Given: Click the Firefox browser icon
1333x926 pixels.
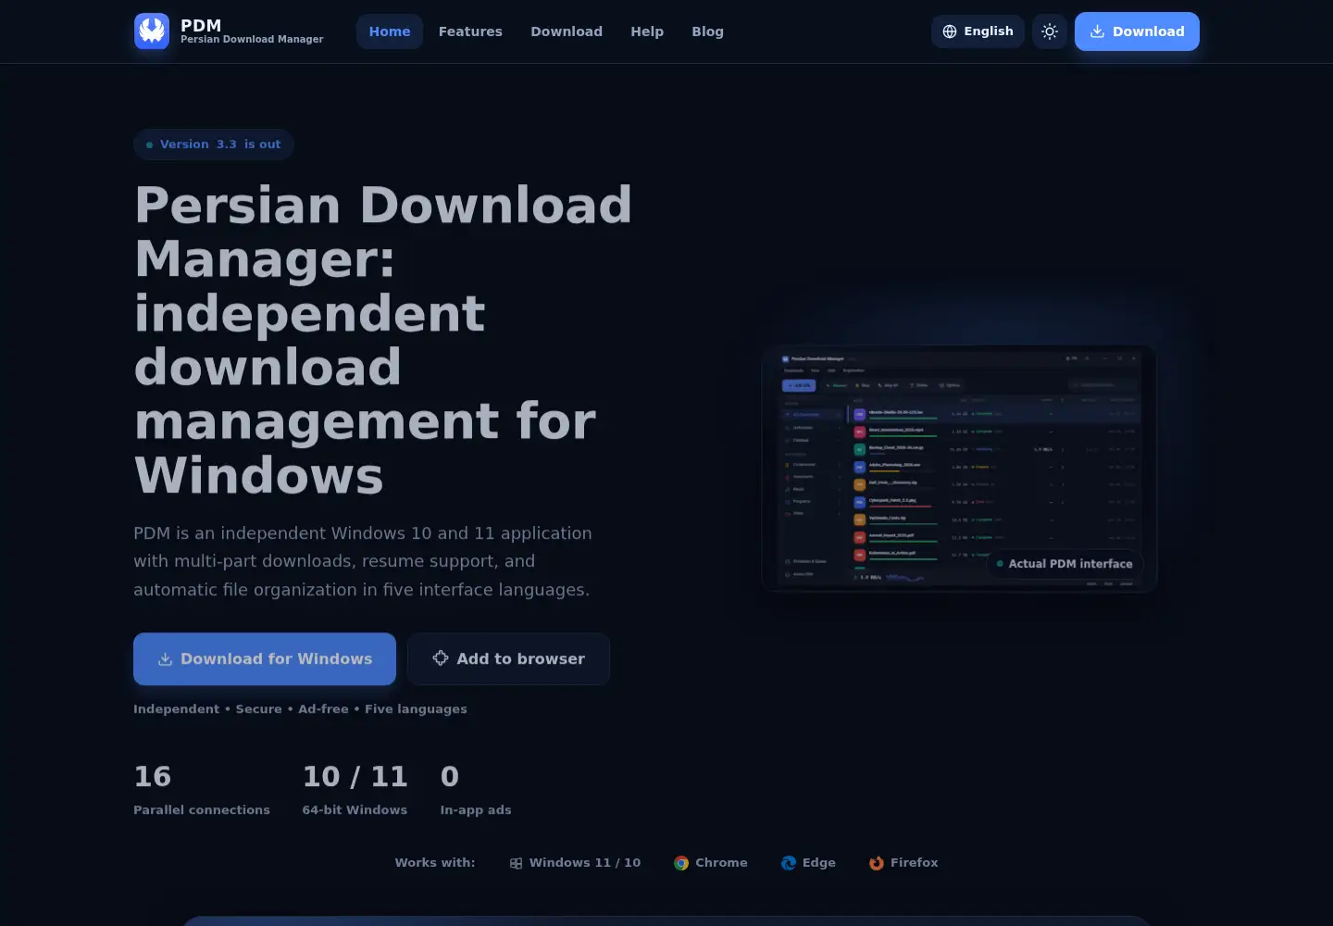Looking at the screenshot, I should [x=877, y=863].
